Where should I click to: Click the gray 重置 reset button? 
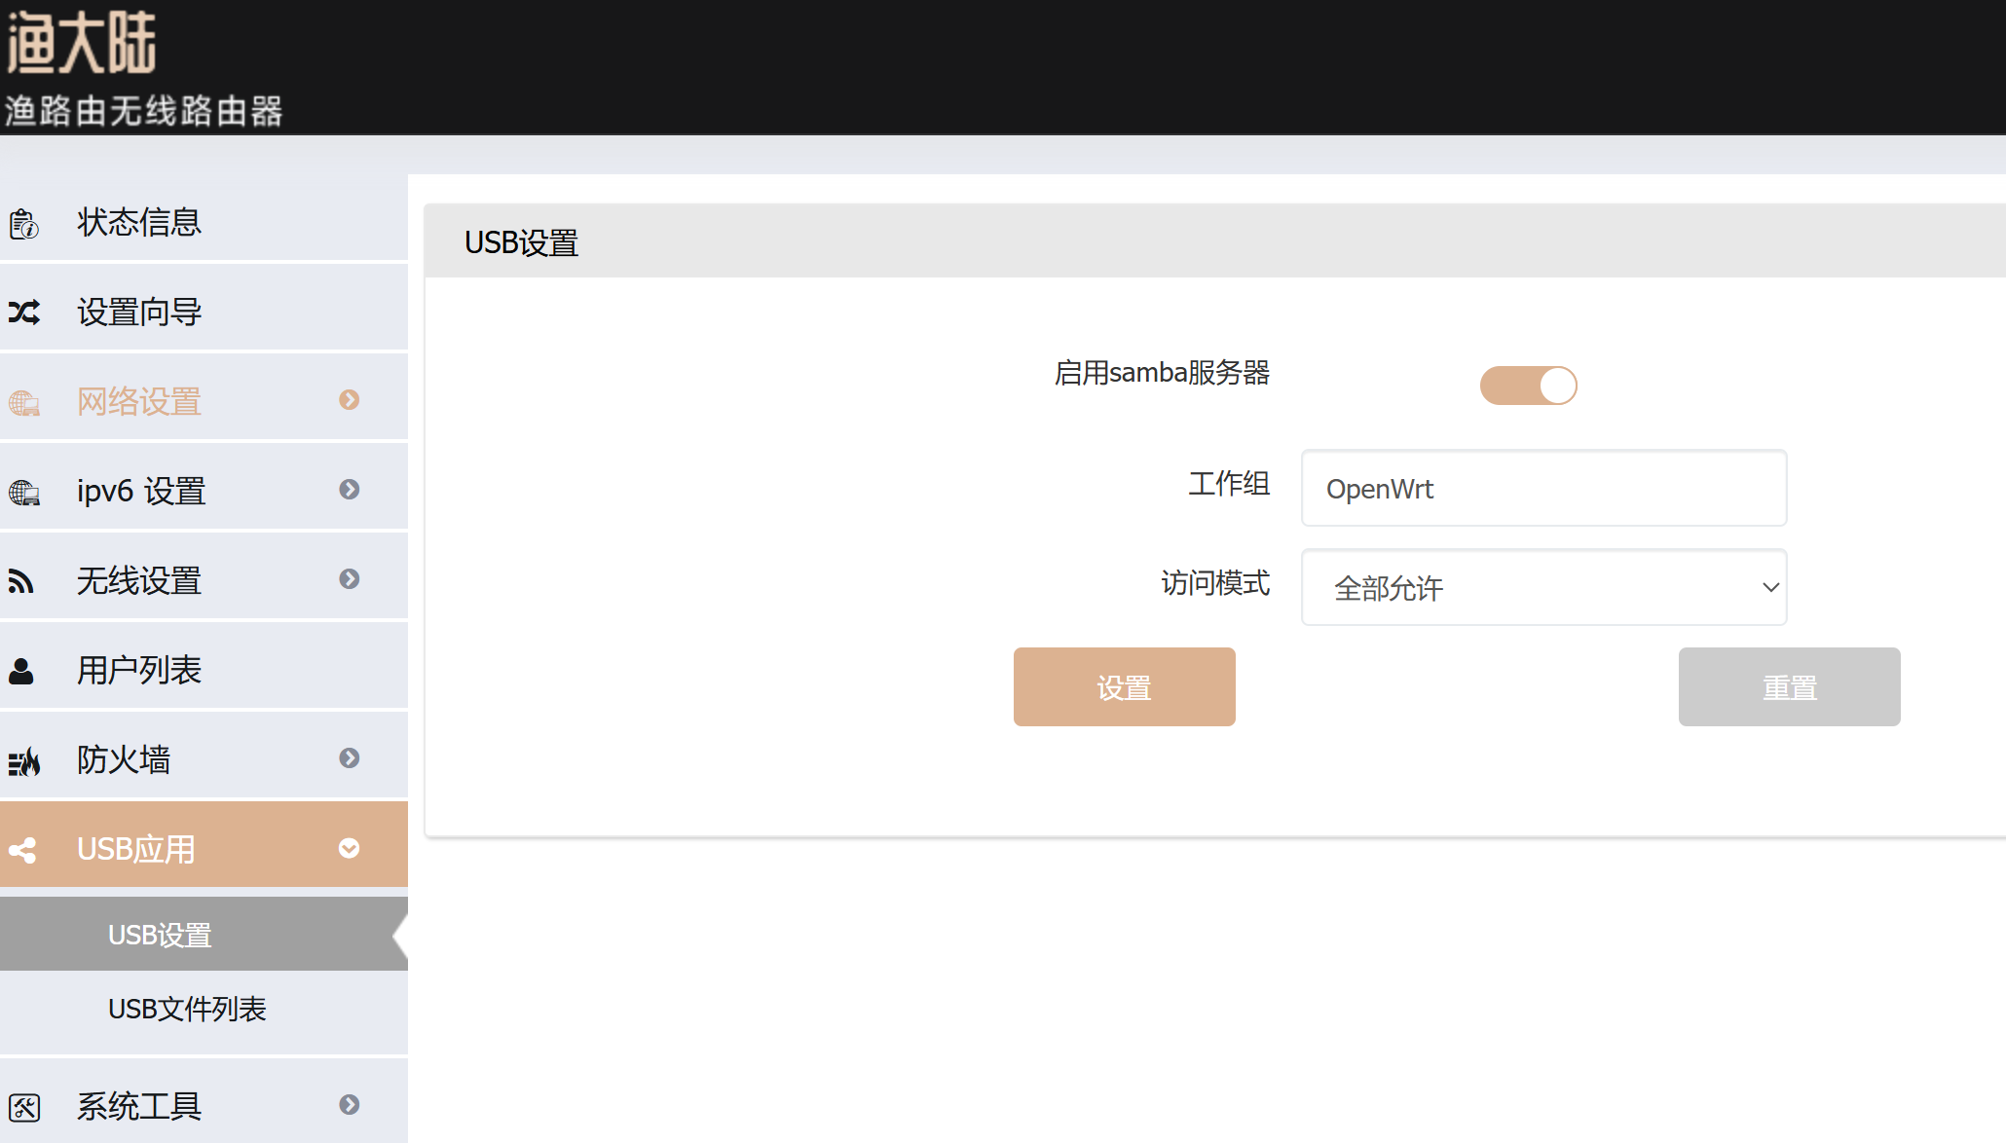[1789, 687]
